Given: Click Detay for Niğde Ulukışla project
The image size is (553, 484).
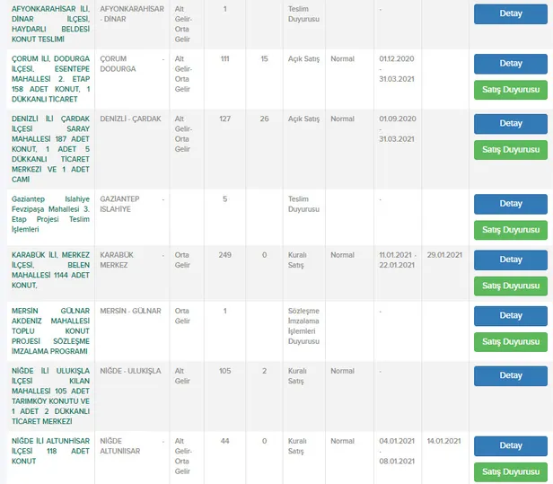Looking at the screenshot, I should point(510,375).
